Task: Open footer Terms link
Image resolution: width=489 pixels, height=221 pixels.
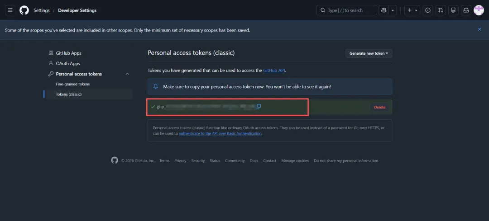Action: [x=164, y=160]
